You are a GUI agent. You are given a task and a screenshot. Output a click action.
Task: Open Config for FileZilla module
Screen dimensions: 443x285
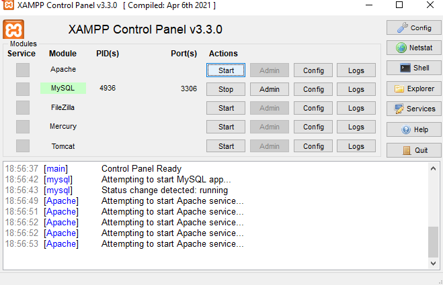[313, 108]
